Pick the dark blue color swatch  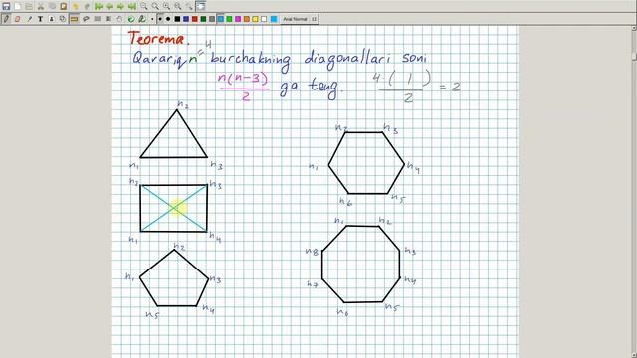coord(186,19)
